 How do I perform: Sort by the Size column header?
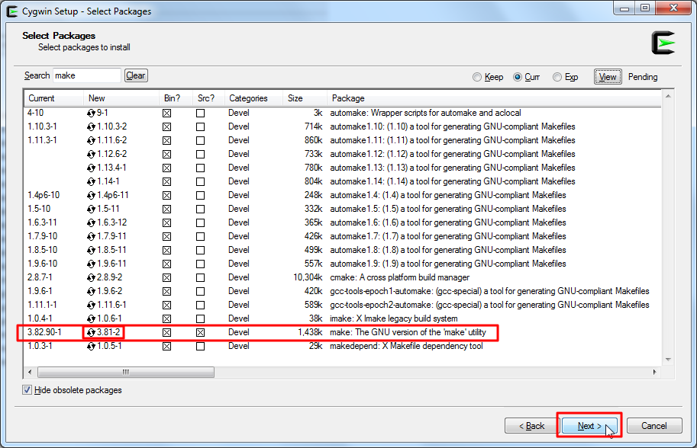305,98
